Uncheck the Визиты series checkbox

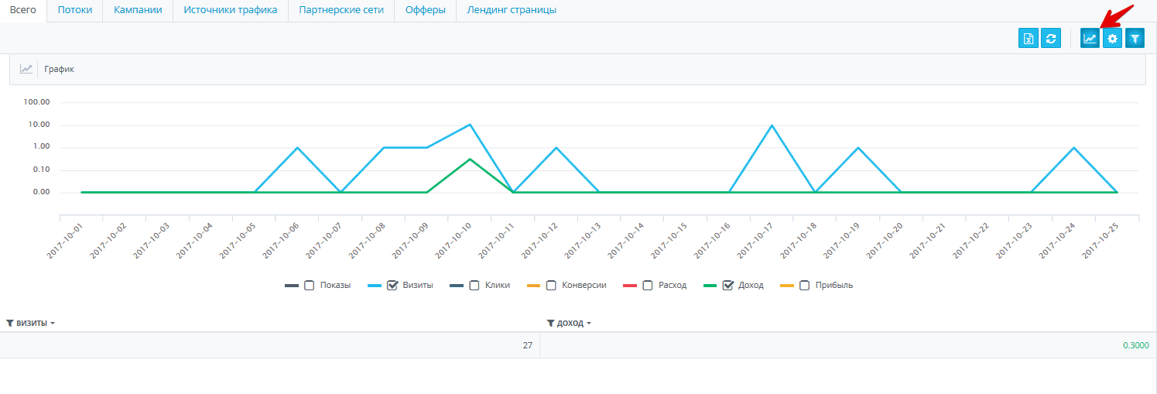point(392,286)
